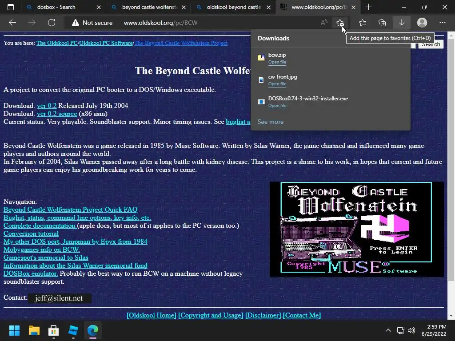Open Microsoft Store from taskbar
This screenshot has width=455, height=341.
coord(53,330)
